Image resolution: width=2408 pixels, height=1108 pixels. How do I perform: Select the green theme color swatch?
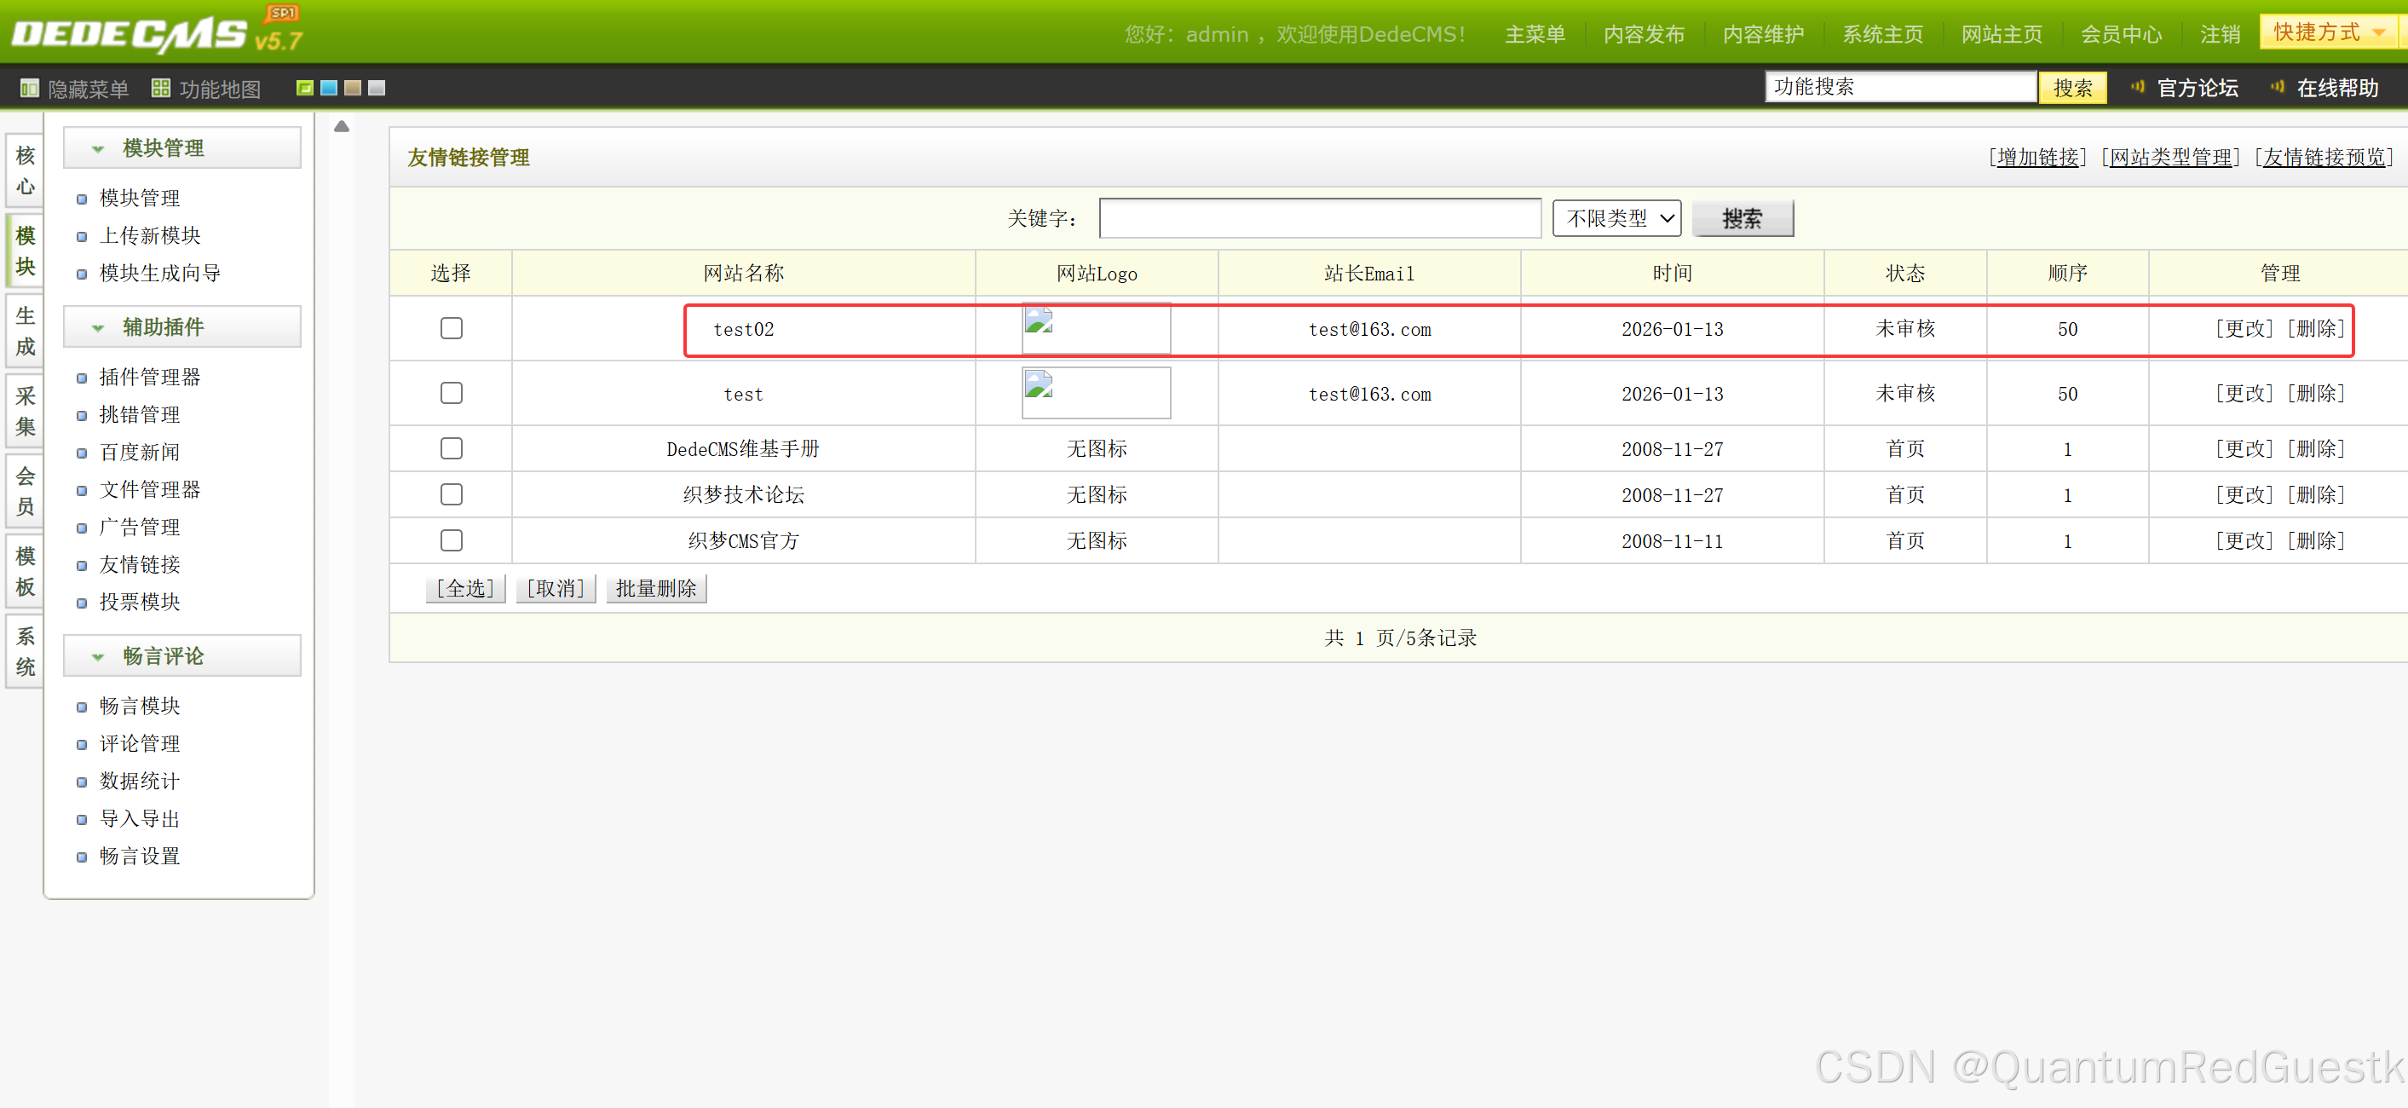(x=304, y=88)
